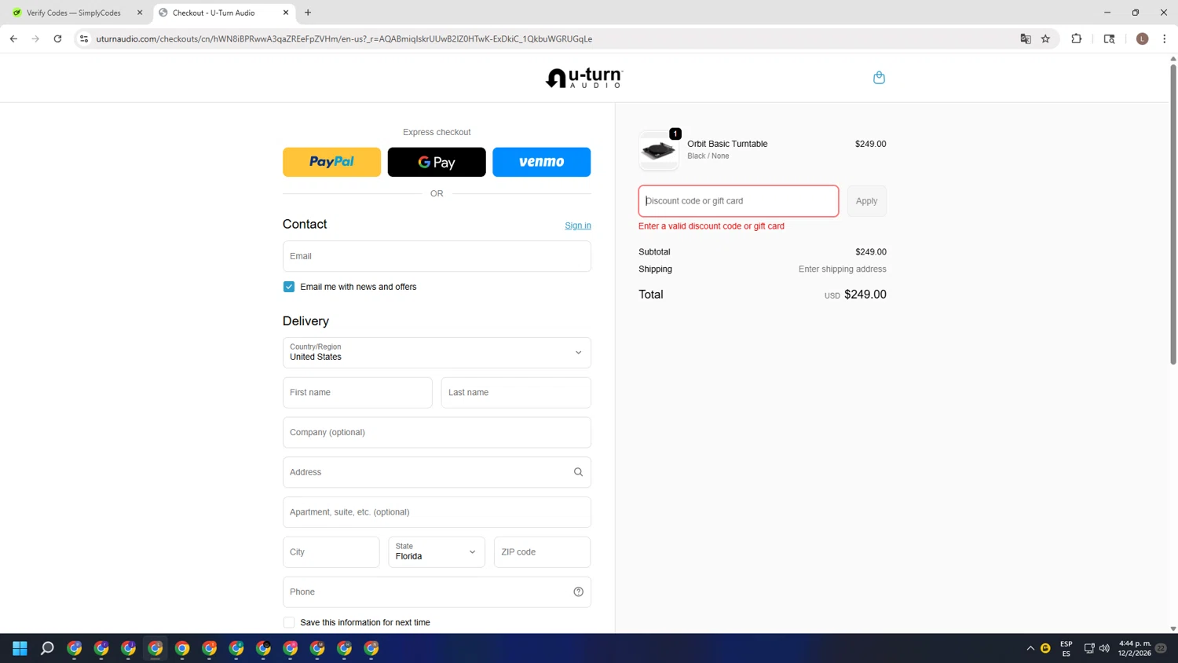Click the ESP language indicator in taskbar
Image resolution: width=1178 pixels, height=663 pixels.
pos(1066,648)
